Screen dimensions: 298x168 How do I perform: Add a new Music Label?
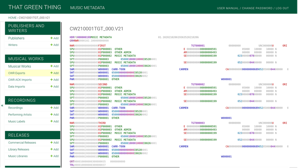pyautogui.click(x=54, y=122)
